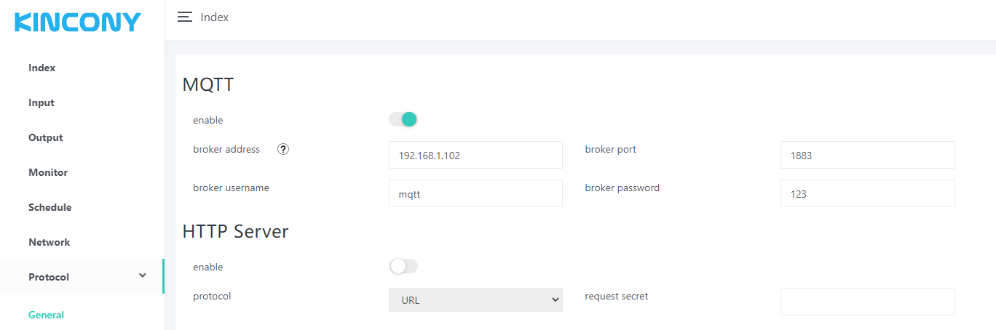Image resolution: width=996 pixels, height=330 pixels.
Task: Select Schedule in the sidebar
Action: (50, 207)
